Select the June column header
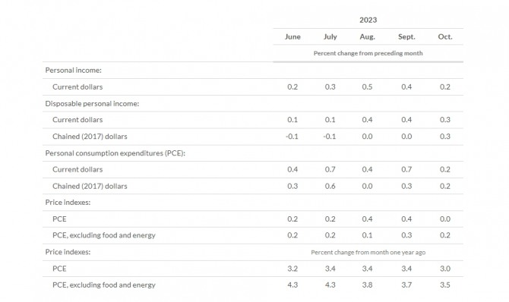The height and width of the screenshot is (302, 509). point(292,36)
